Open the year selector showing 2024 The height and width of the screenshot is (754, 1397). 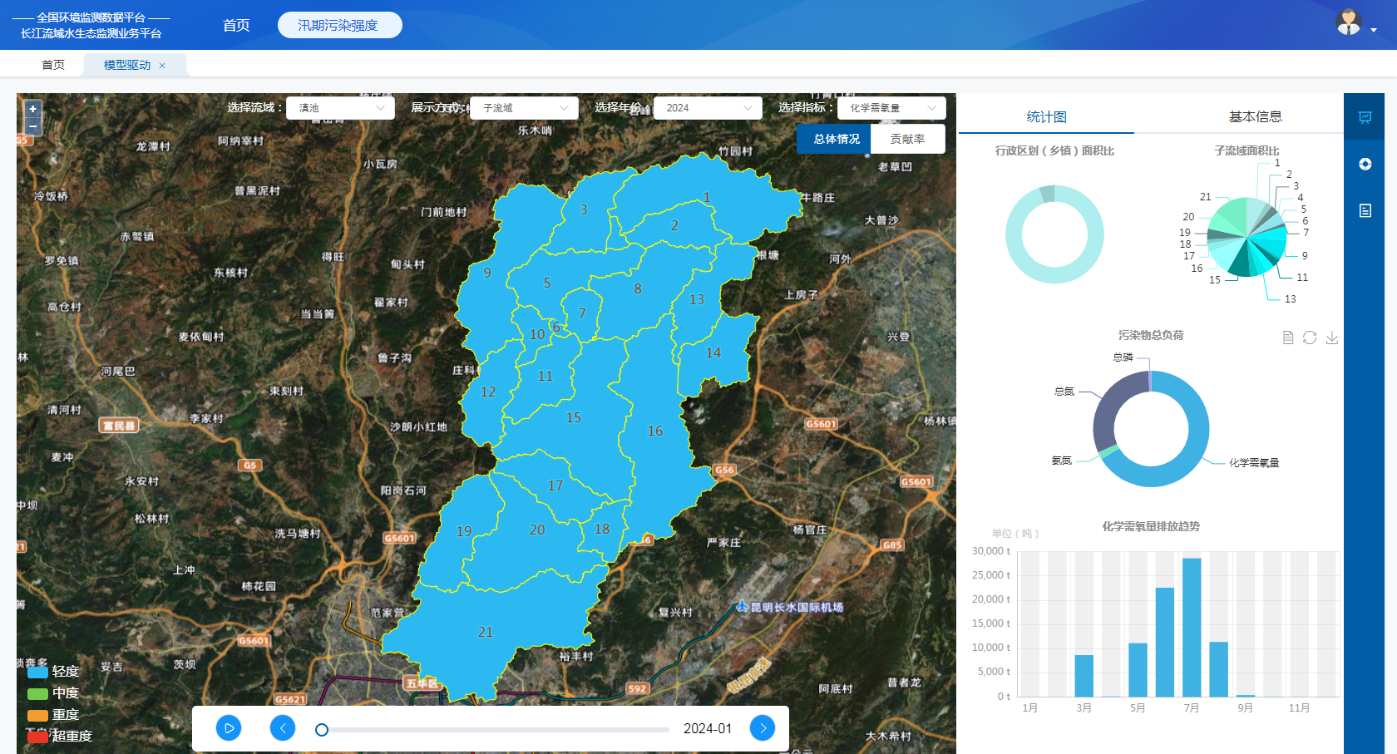pos(708,108)
